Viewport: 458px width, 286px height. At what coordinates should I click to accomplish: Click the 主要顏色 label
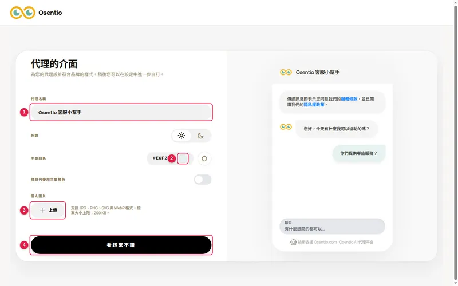(38, 158)
